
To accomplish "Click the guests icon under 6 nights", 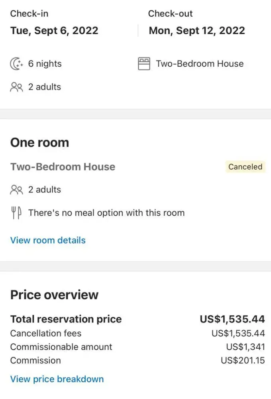I will 17,87.
